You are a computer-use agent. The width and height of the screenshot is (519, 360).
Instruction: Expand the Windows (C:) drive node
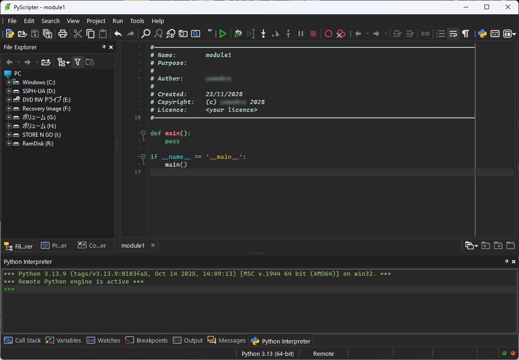[x=9, y=82]
